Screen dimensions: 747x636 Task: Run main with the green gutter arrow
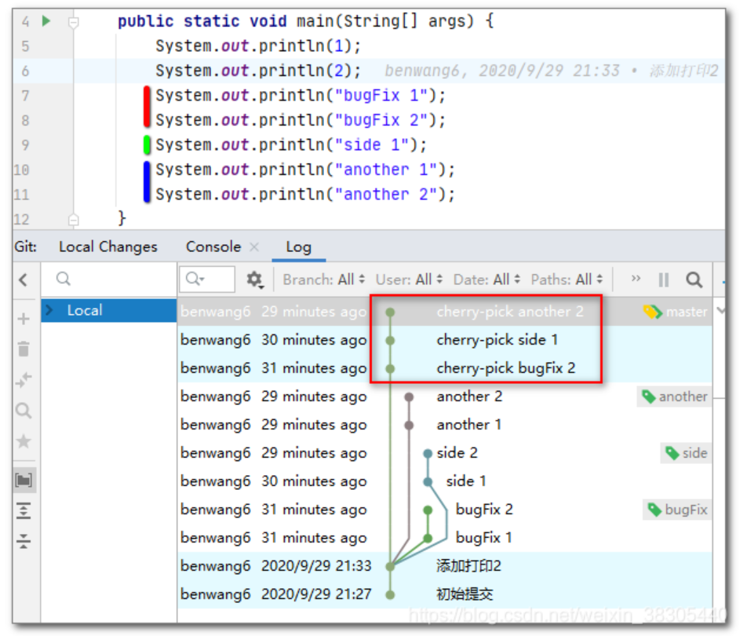coord(45,20)
